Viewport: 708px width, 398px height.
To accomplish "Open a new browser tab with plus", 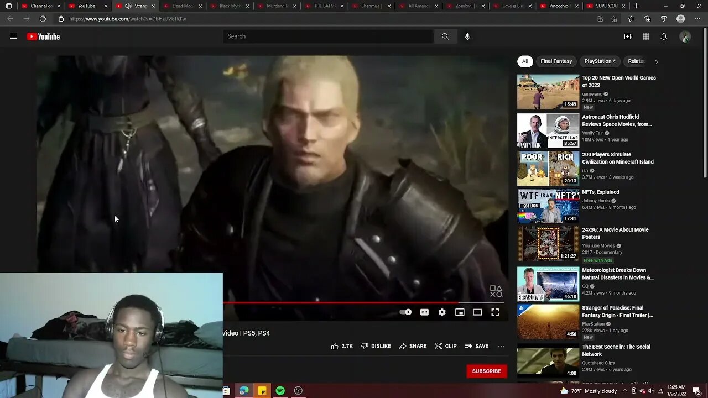I will click(636, 6).
